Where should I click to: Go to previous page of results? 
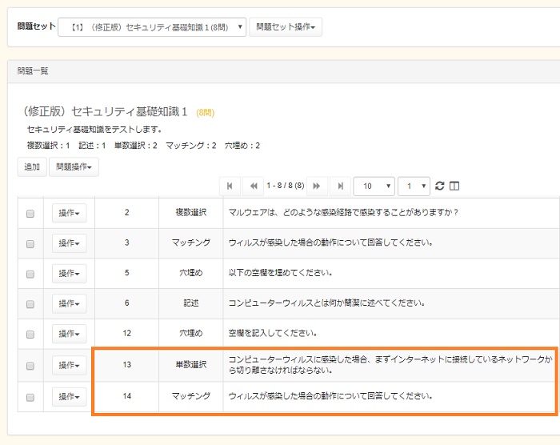coord(254,186)
